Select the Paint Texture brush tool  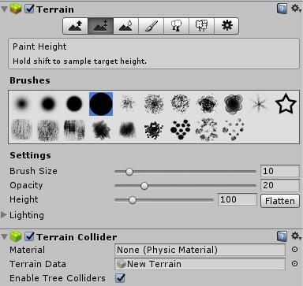click(x=151, y=26)
